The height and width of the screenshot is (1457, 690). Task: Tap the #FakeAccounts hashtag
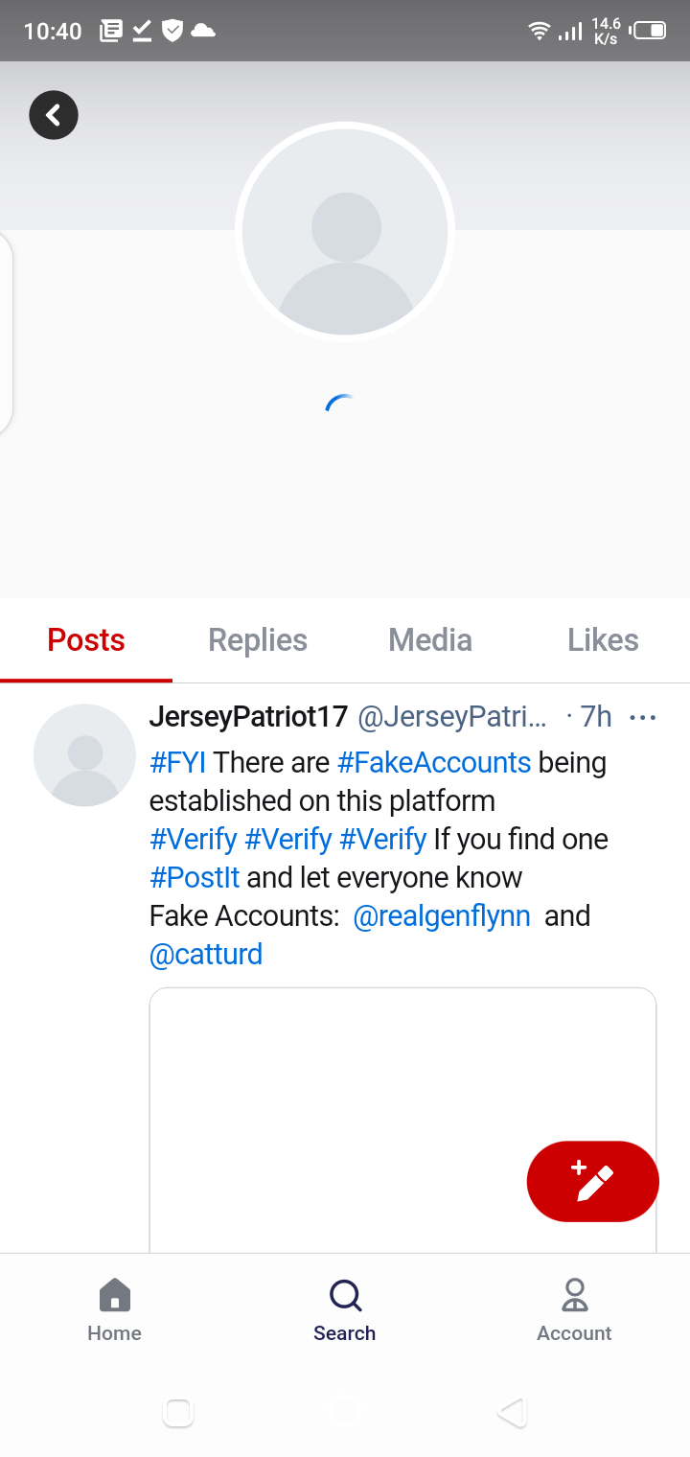(x=434, y=763)
